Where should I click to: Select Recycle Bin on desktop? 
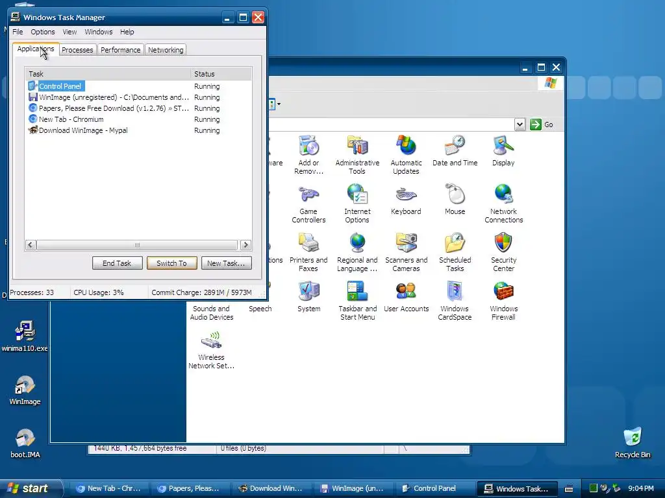tap(633, 443)
